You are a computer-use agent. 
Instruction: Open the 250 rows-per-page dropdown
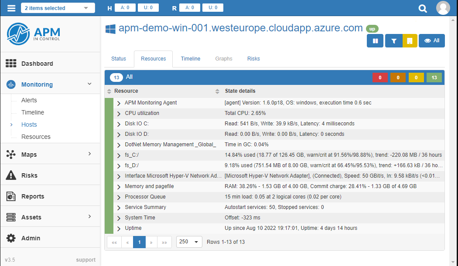point(189,242)
